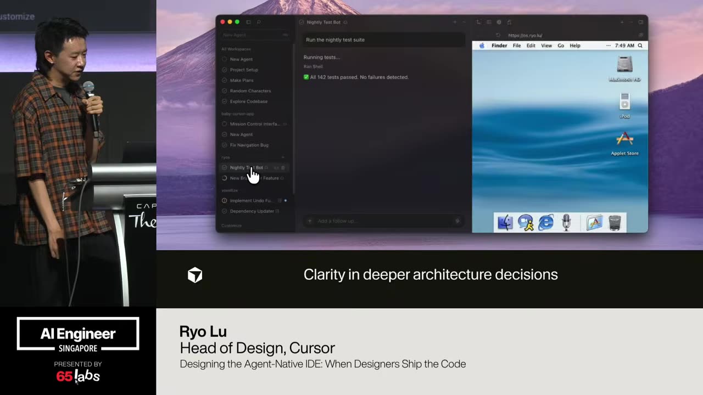Click the New Agent search field

(x=255, y=35)
